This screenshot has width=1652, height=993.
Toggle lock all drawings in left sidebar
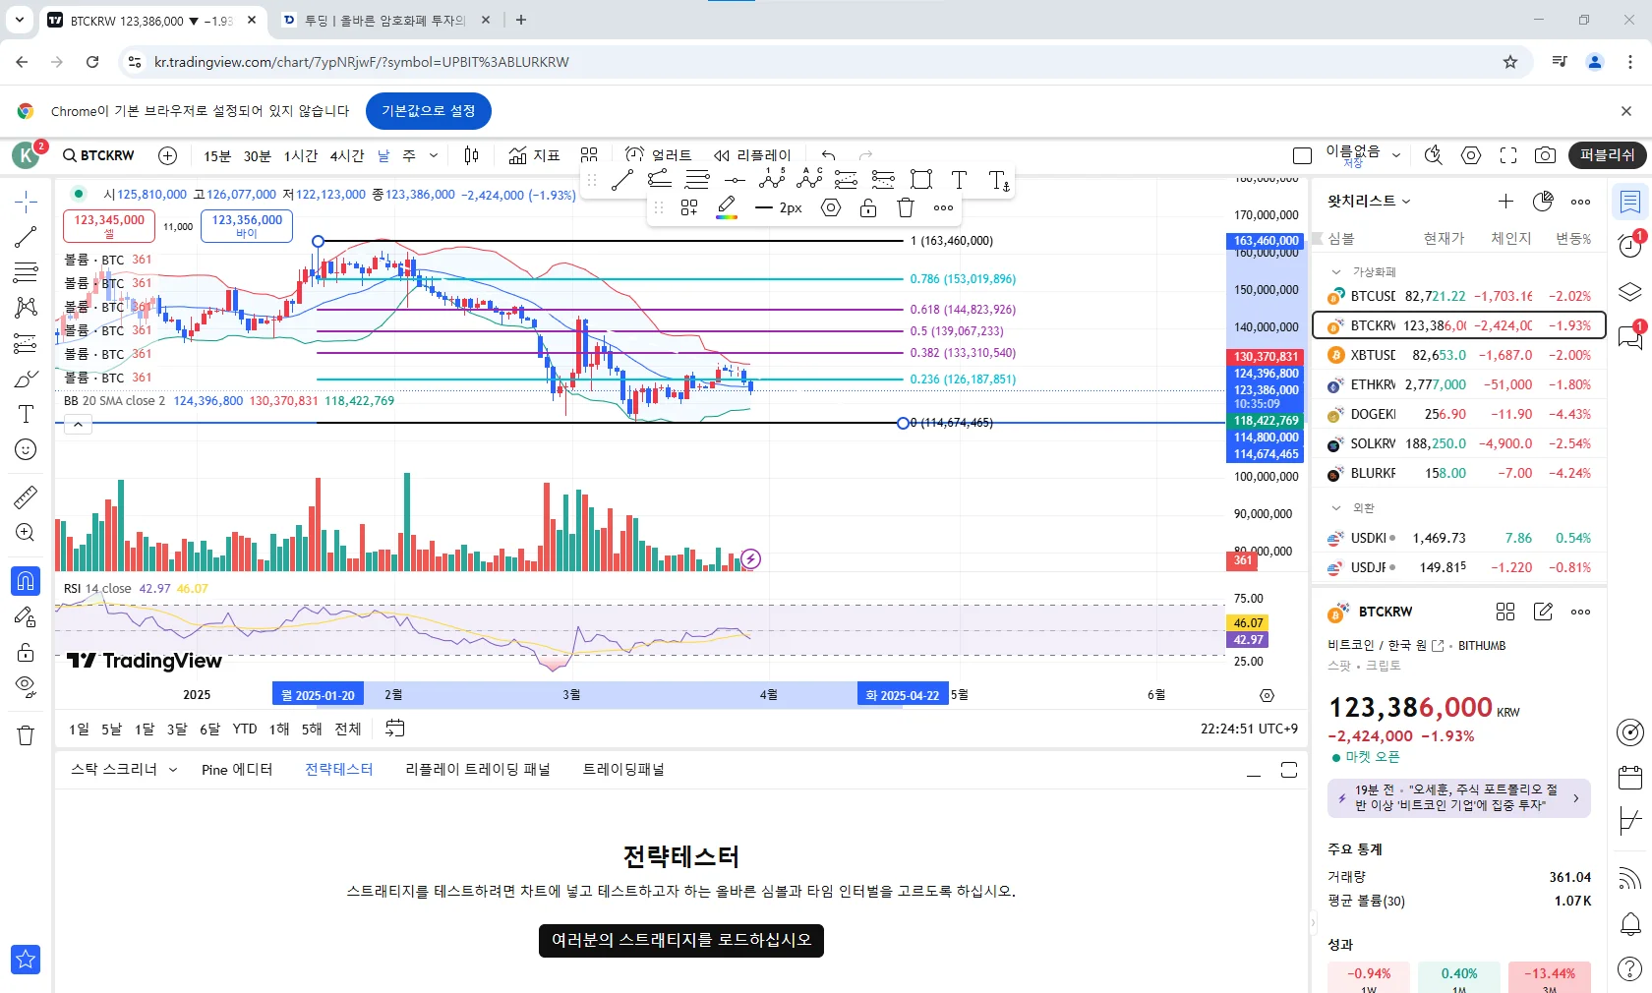(26, 652)
